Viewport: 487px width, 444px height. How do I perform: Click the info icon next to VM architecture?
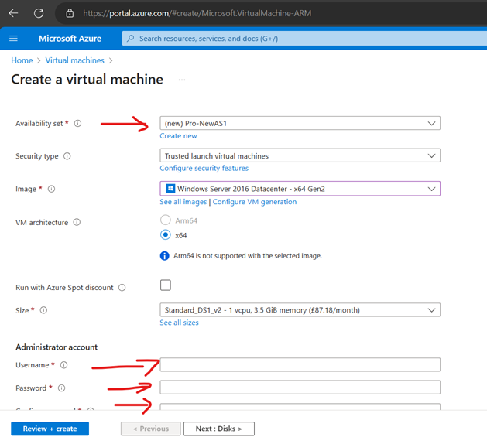point(77,223)
